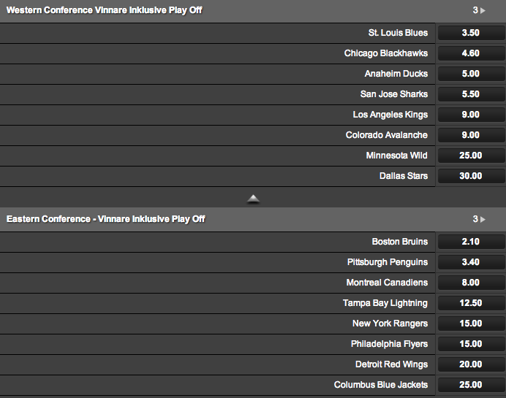Click the Chicago Blackhawks team name
The width and height of the screenshot is (506, 398).
pos(386,53)
